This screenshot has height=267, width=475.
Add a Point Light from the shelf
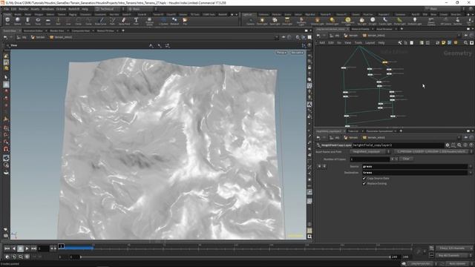262,21
